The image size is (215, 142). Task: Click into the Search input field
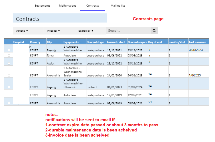[x=128, y=31]
